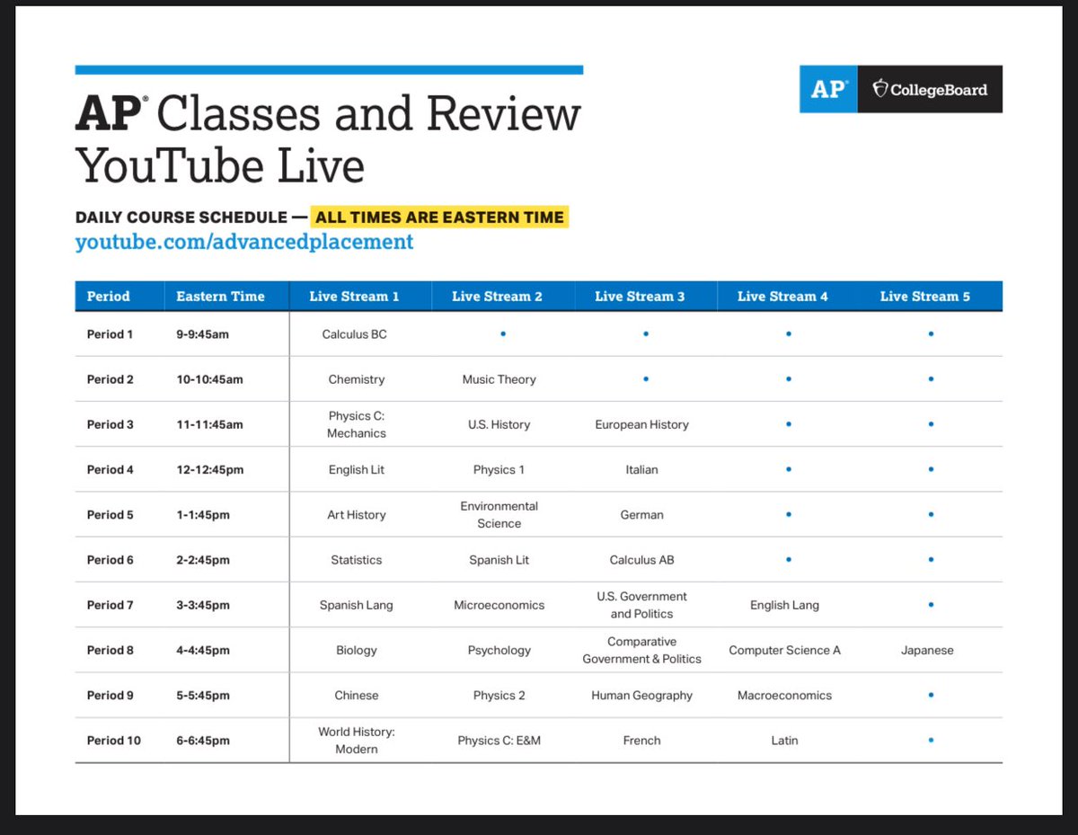Click the blue dot in Period 9 Live Stream 5
The height and width of the screenshot is (835, 1078).
(929, 695)
